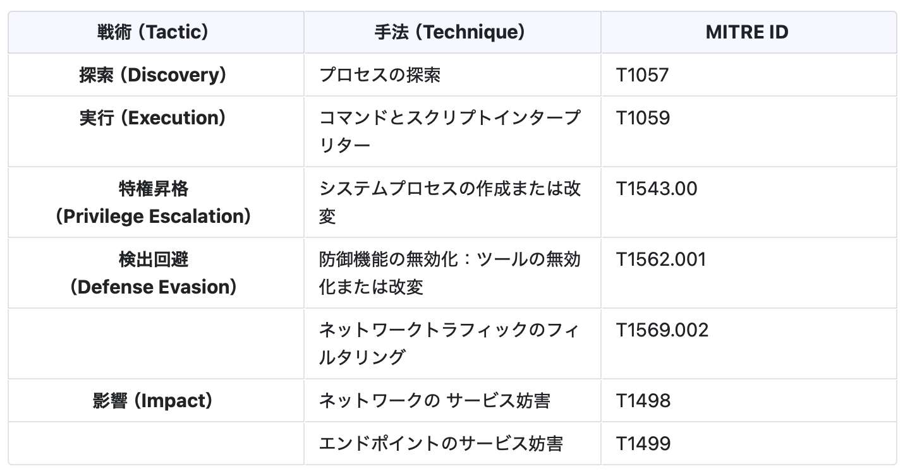Image resolution: width=905 pixels, height=476 pixels.
Task: Select the ネットワークの サービス妨害 technique cell
Action: click(434, 401)
